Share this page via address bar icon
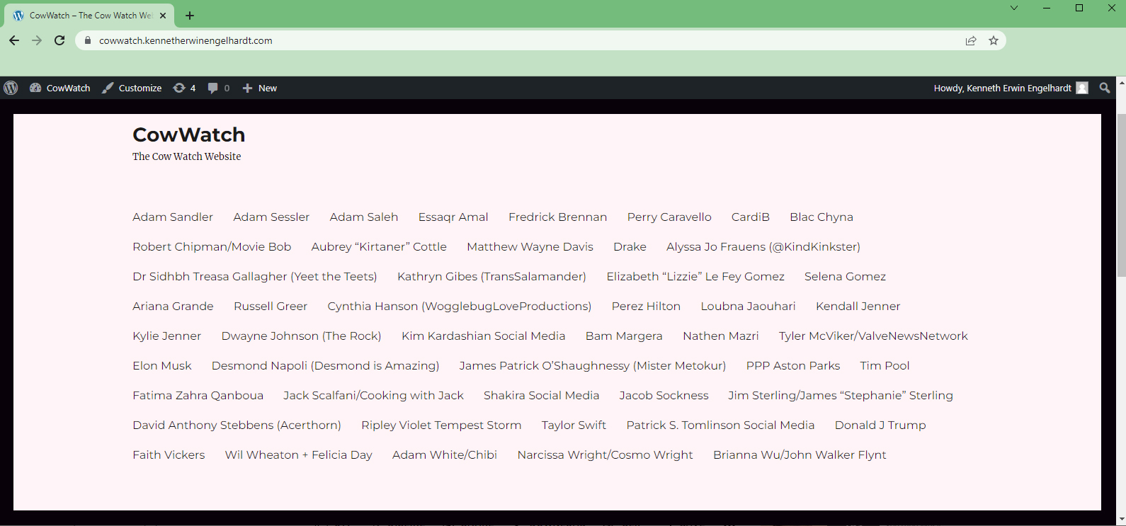This screenshot has height=526, width=1126. 971,40
